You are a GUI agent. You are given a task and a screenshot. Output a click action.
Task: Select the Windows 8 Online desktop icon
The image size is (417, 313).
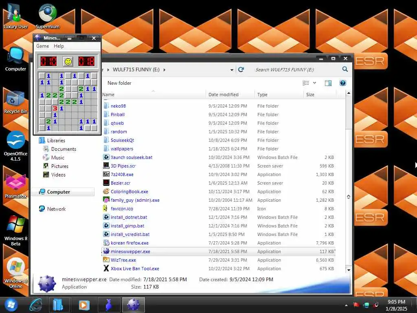(15, 273)
